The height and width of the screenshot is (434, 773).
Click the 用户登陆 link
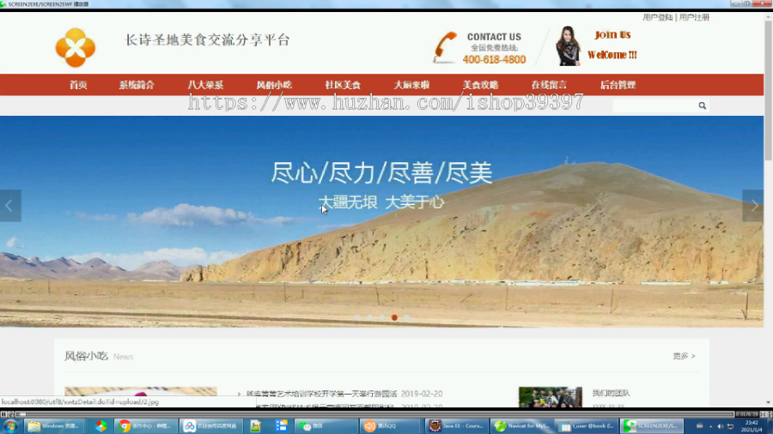(658, 17)
